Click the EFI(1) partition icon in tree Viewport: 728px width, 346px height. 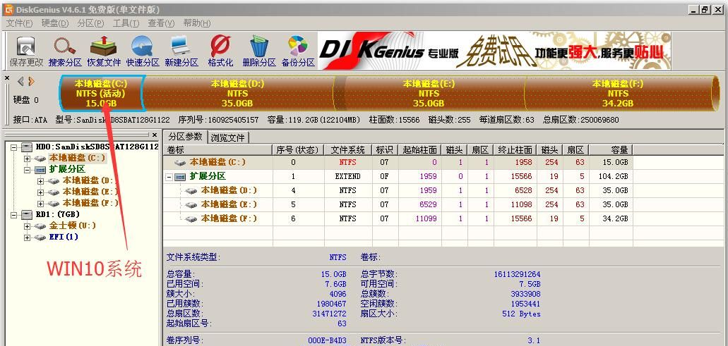41,237
